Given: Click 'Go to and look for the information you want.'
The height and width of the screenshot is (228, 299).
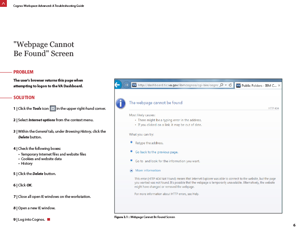Looking at the screenshot, I should click(167, 161).
